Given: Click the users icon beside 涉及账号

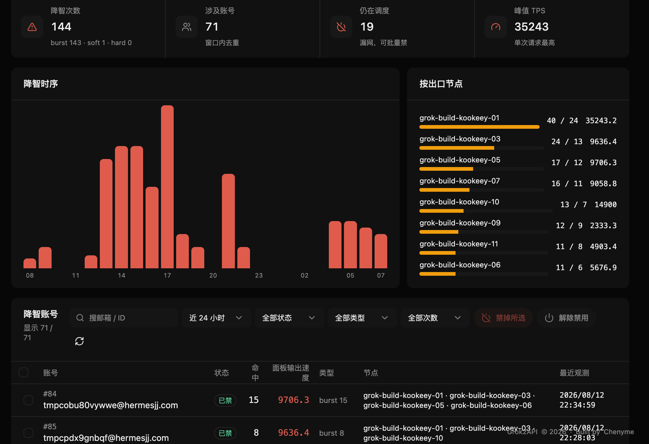Looking at the screenshot, I should click(187, 27).
